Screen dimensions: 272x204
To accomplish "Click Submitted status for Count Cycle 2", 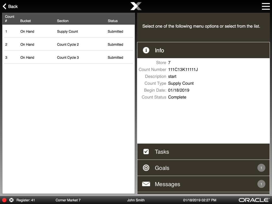I will click(115, 44).
